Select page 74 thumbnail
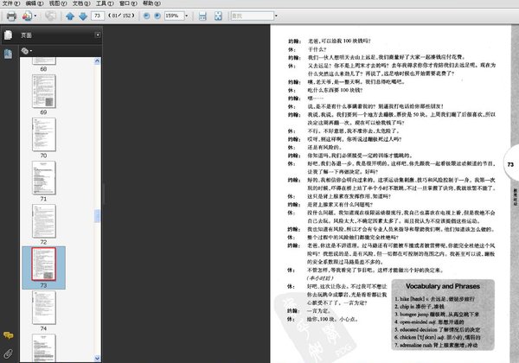 (x=44, y=308)
